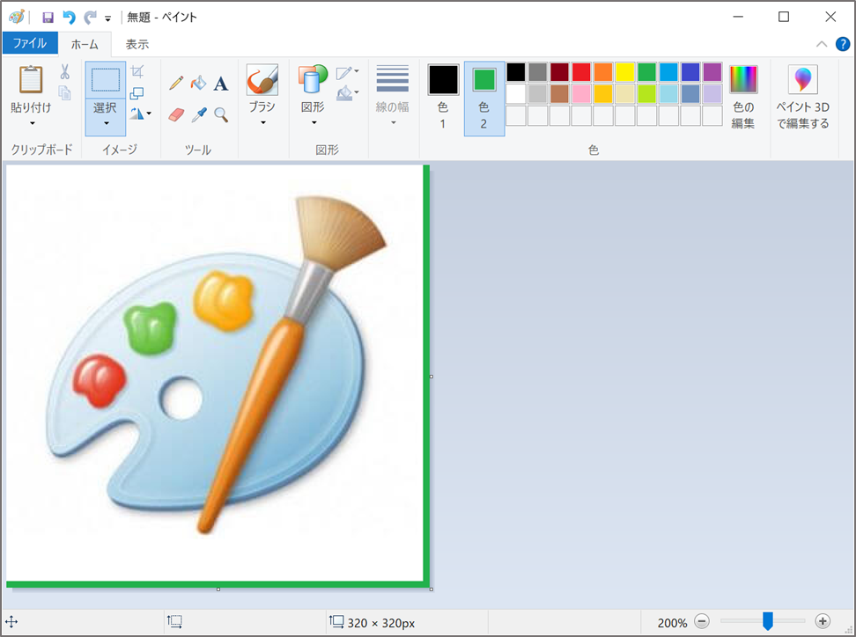
Task: Click the blue Help question mark icon
Action: (843, 44)
